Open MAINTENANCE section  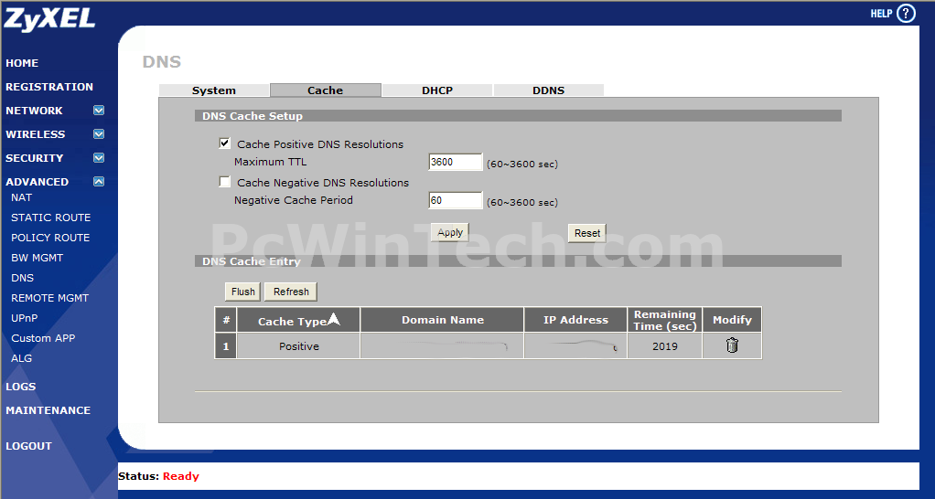[48, 410]
